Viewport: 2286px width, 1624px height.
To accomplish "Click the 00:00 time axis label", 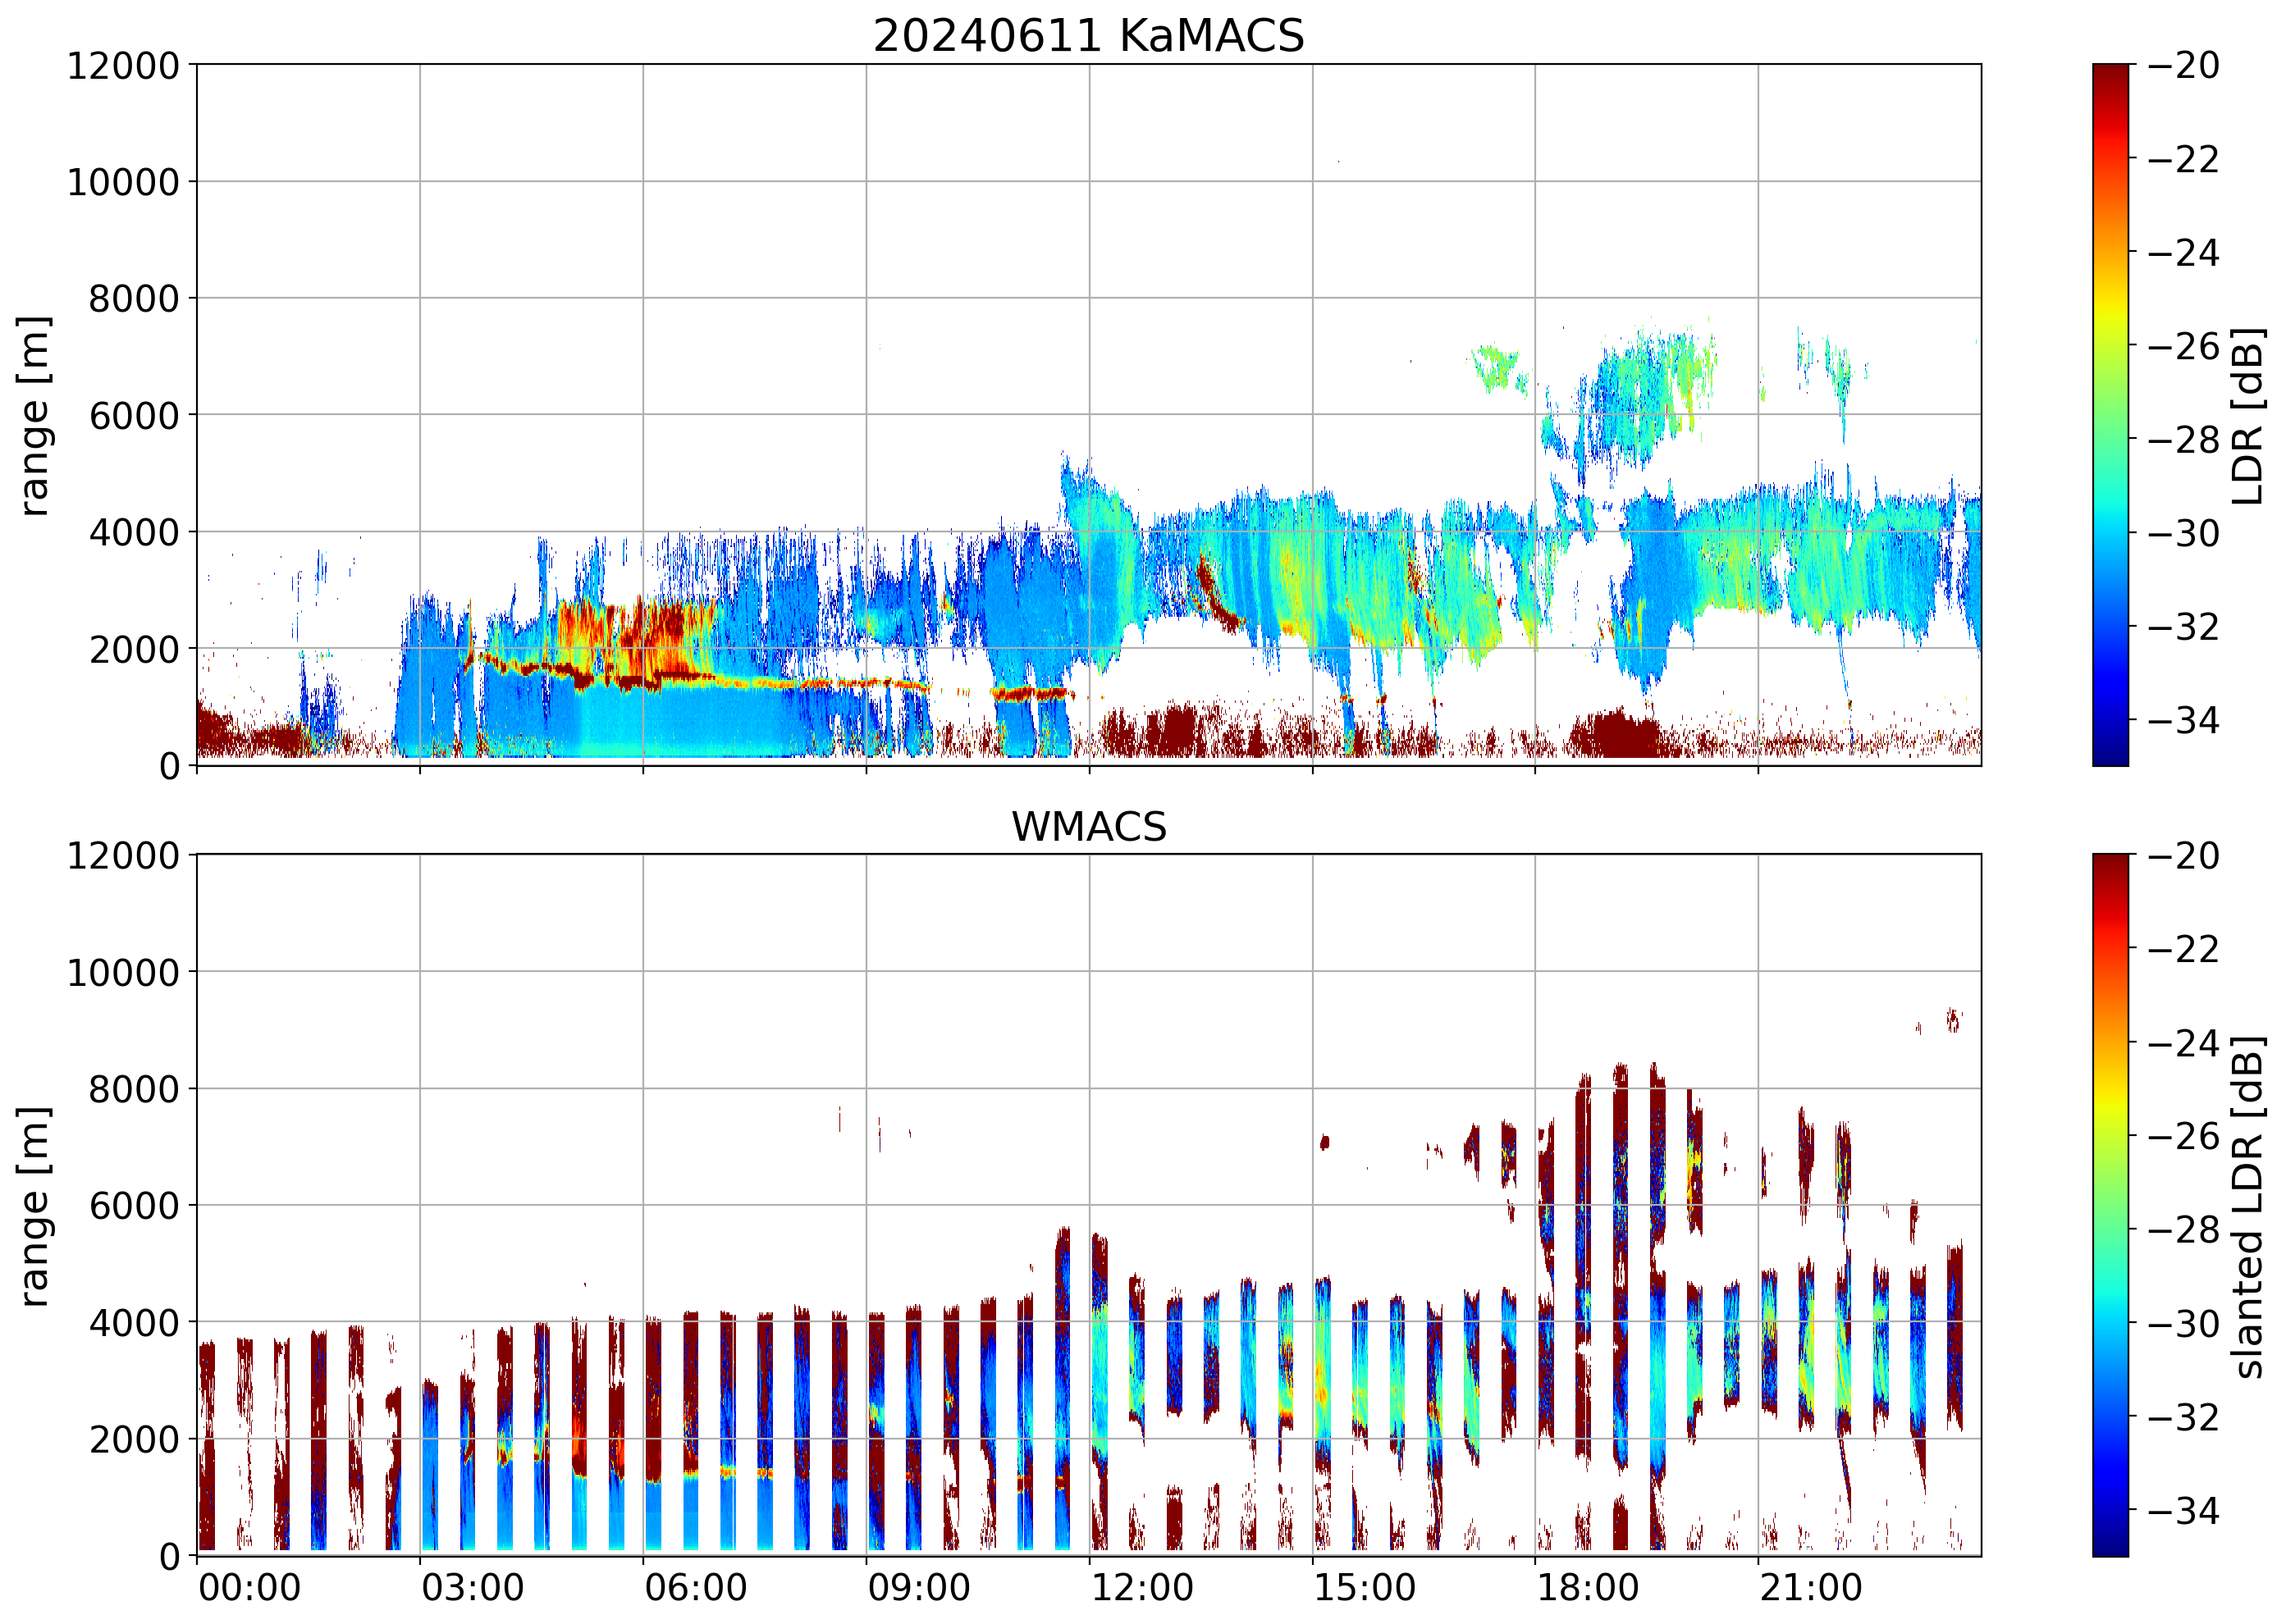I will (249, 1588).
